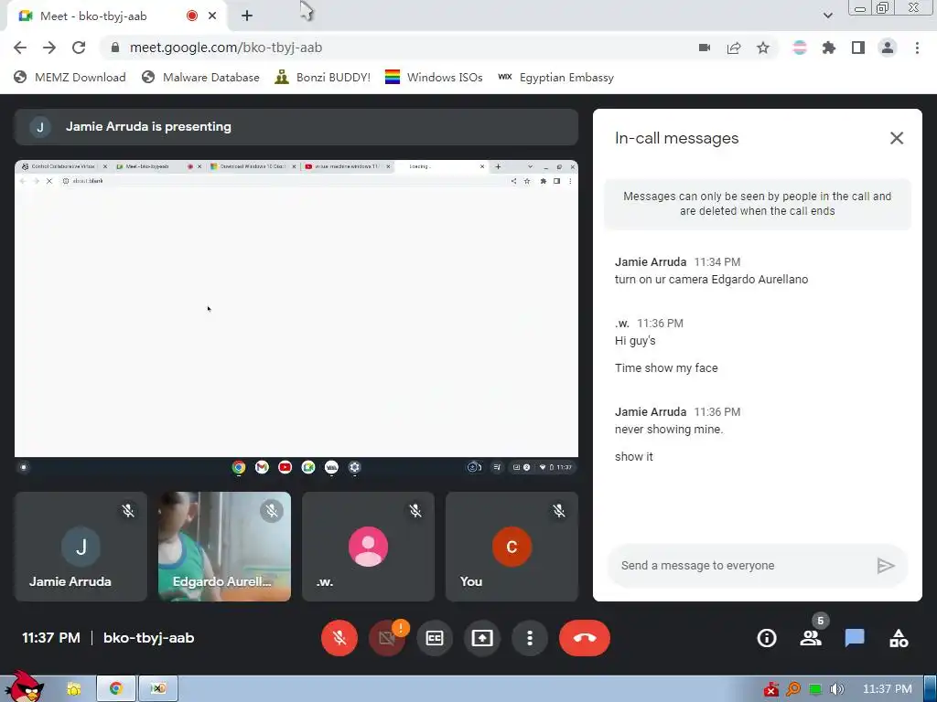This screenshot has width=937, height=702.
Task: Open the Present now screen share button
Action: coord(481,638)
